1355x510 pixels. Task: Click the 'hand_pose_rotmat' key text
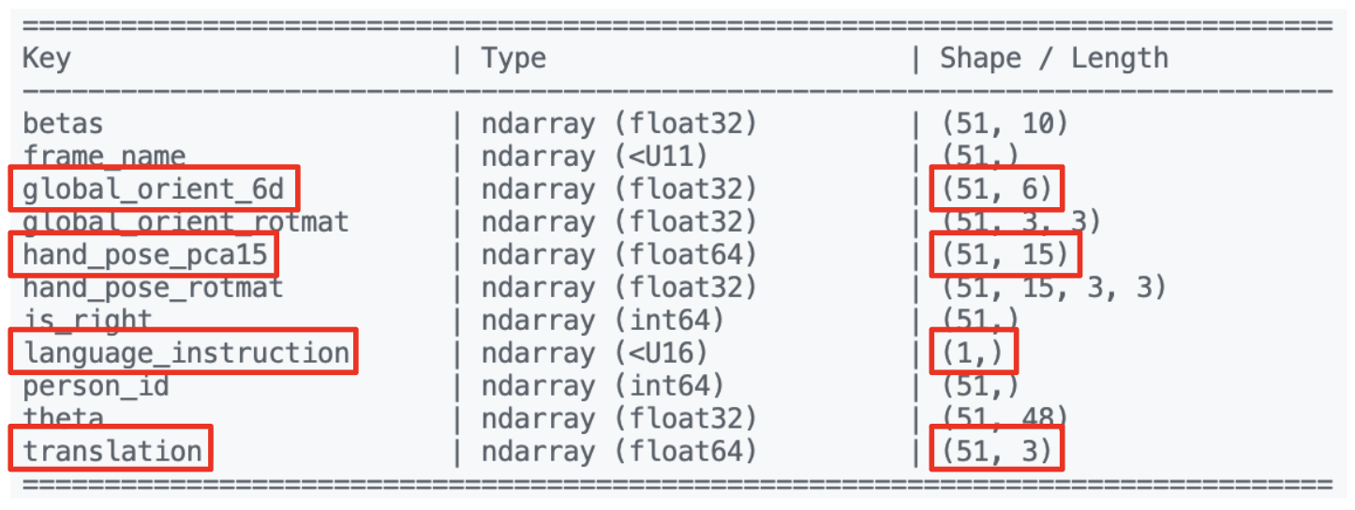pyautogui.click(x=153, y=287)
